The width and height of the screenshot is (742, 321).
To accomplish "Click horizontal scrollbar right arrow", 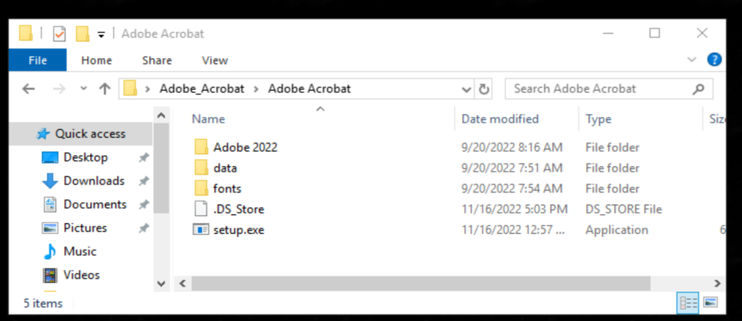I will click(717, 284).
